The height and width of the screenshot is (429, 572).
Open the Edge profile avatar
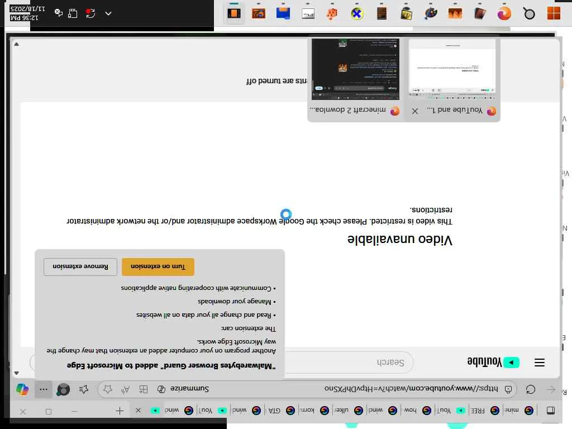[x=63, y=389]
